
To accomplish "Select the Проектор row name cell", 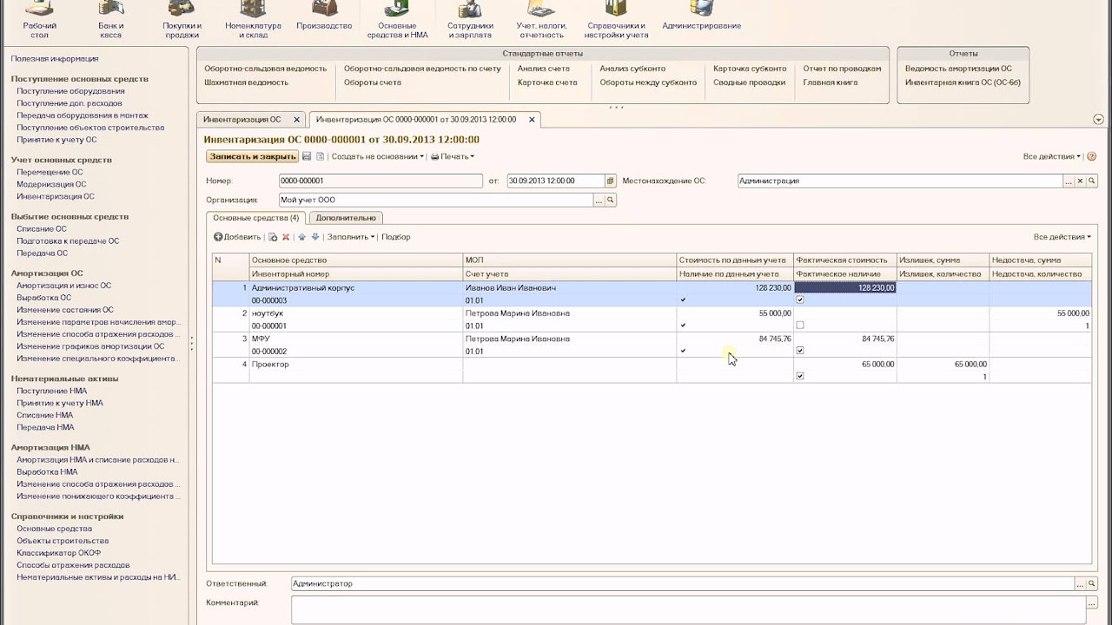I will click(356, 365).
